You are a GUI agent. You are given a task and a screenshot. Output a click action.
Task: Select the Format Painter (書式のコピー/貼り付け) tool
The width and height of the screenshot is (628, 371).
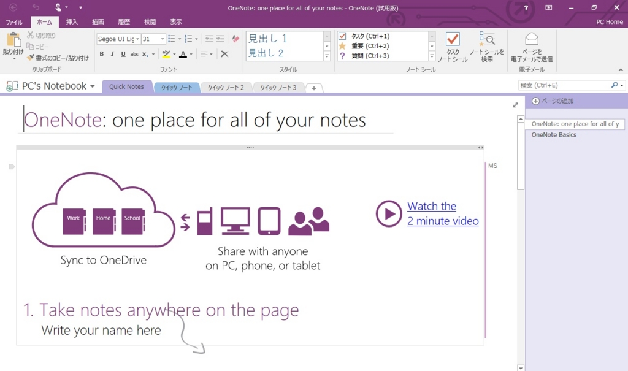[58, 58]
